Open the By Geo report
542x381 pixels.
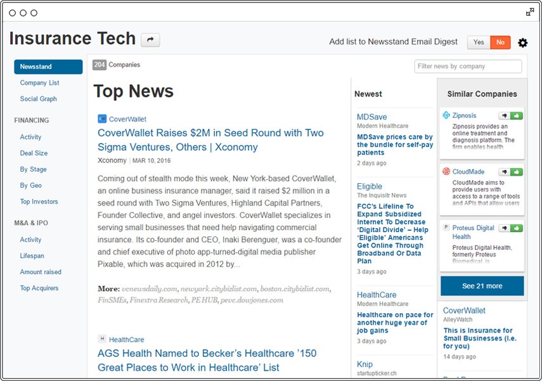(x=31, y=185)
